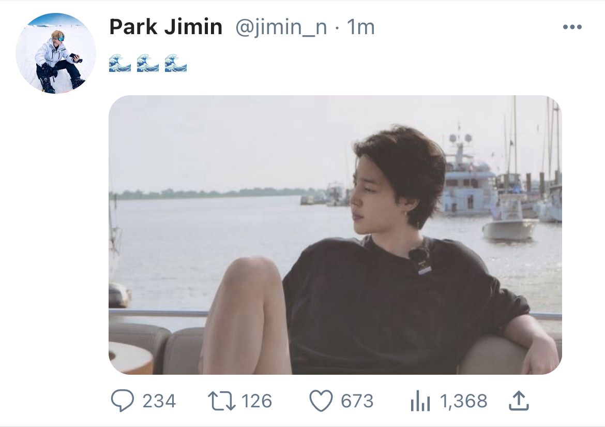Viewport: 605px width, 427px height.
Task: Open the snowboarder profile avatar
Action: [56, 53]
